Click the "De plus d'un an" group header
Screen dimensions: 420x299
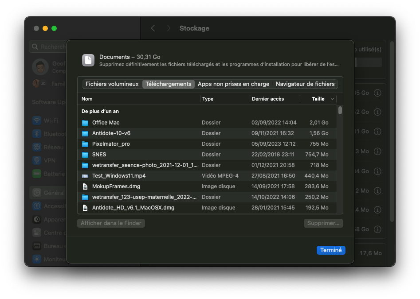pyautogui.click(x=100, y=111)
